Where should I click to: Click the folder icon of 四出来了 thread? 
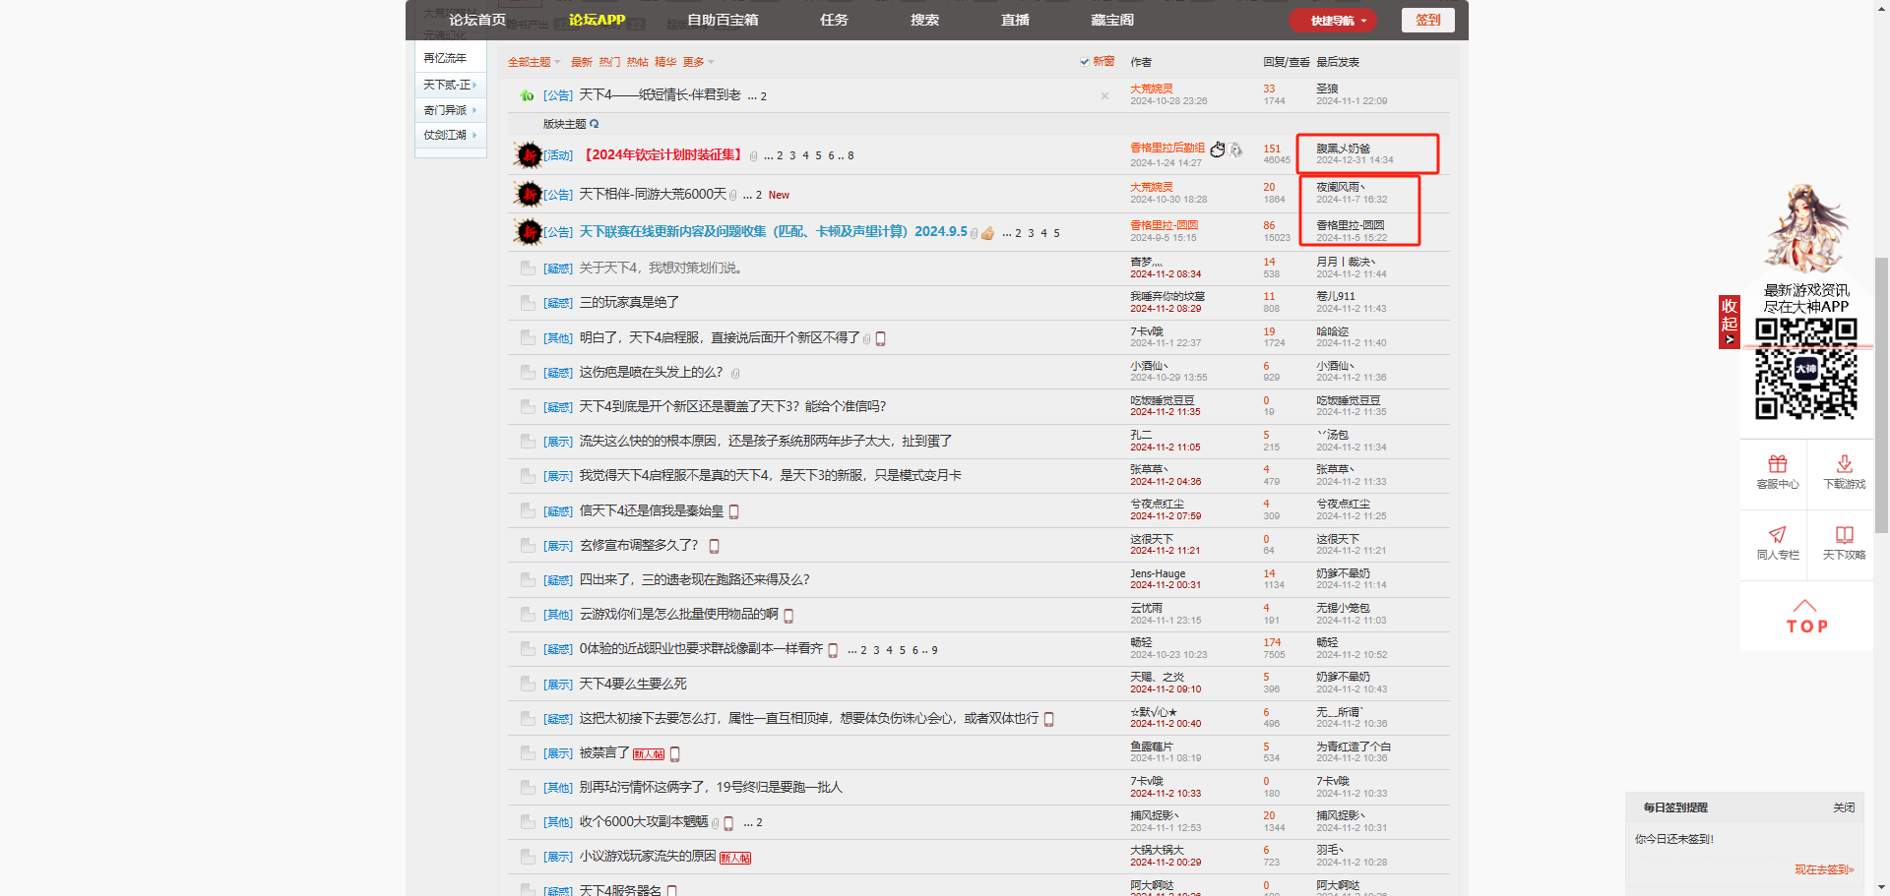pos(528,579)
